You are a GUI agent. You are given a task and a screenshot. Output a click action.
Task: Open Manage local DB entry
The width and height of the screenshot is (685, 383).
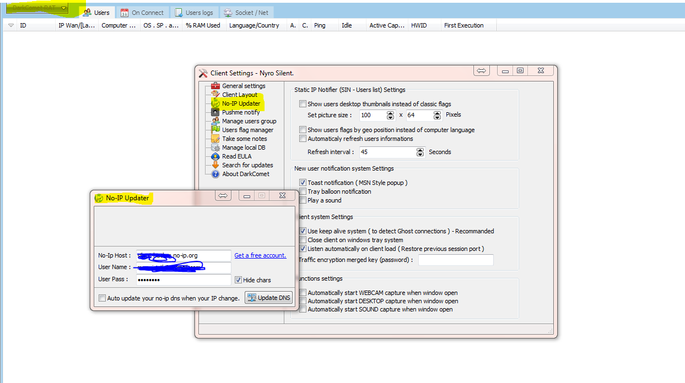coord(244,147)
